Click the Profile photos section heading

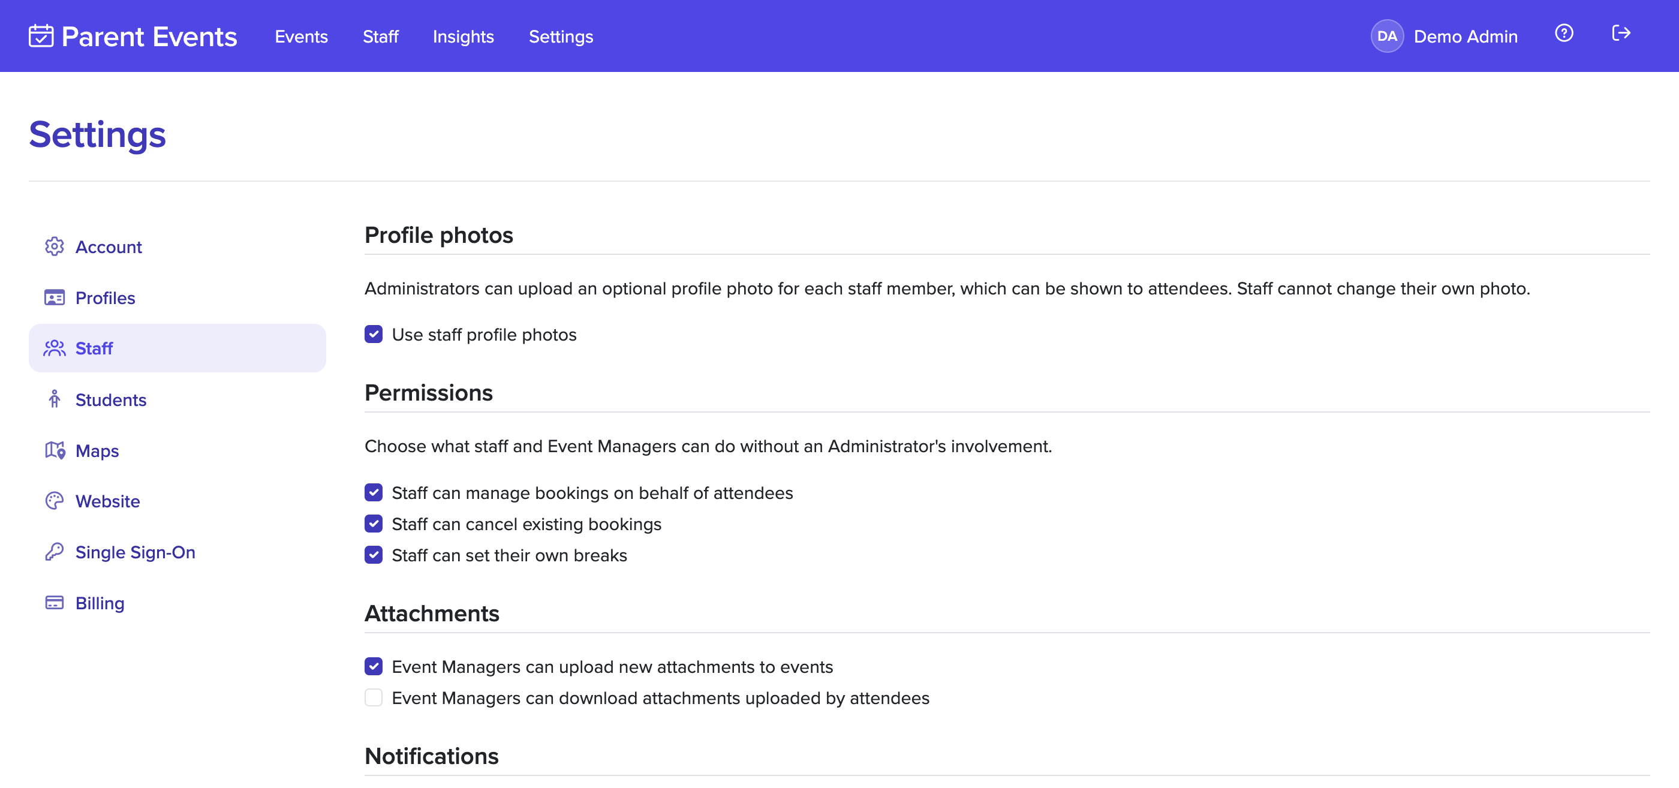point(439,235)
